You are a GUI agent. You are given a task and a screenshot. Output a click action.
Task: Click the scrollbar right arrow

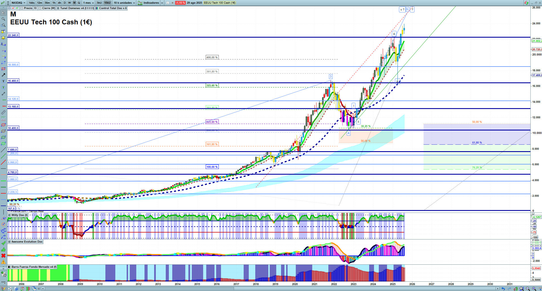[x=498, y=289]
